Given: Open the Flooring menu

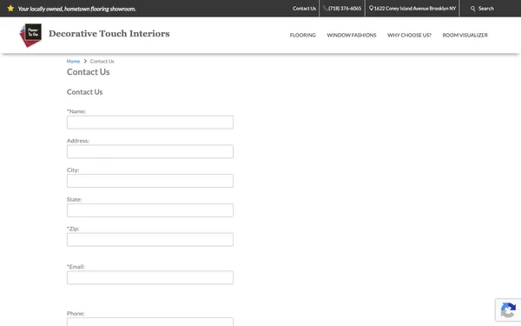Looking at the screenshot, I should coord(303,35).
